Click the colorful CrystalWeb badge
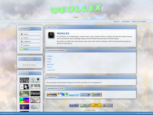The width and height of the screenshot is (153, 115). (96, 95)
